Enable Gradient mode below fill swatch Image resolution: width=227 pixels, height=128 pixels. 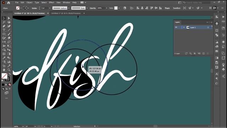[x=6, y=85]
